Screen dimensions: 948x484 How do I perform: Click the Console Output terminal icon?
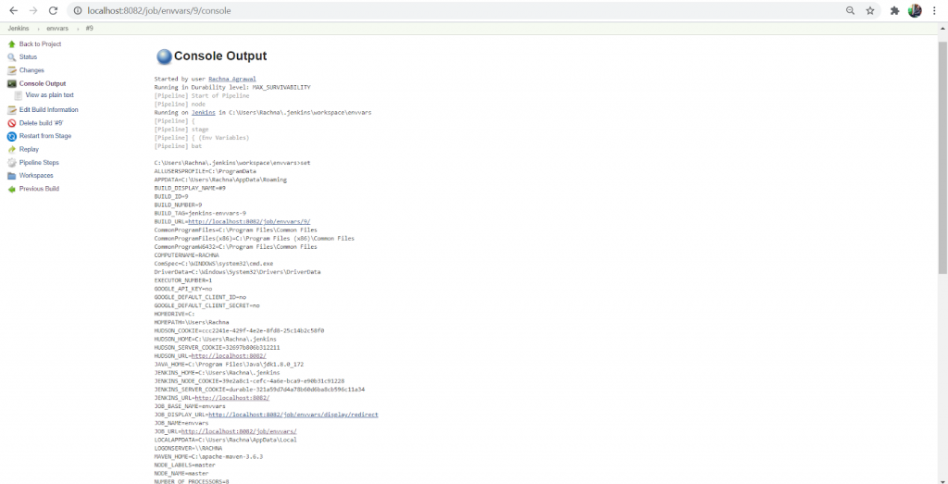tap(11, 84)
